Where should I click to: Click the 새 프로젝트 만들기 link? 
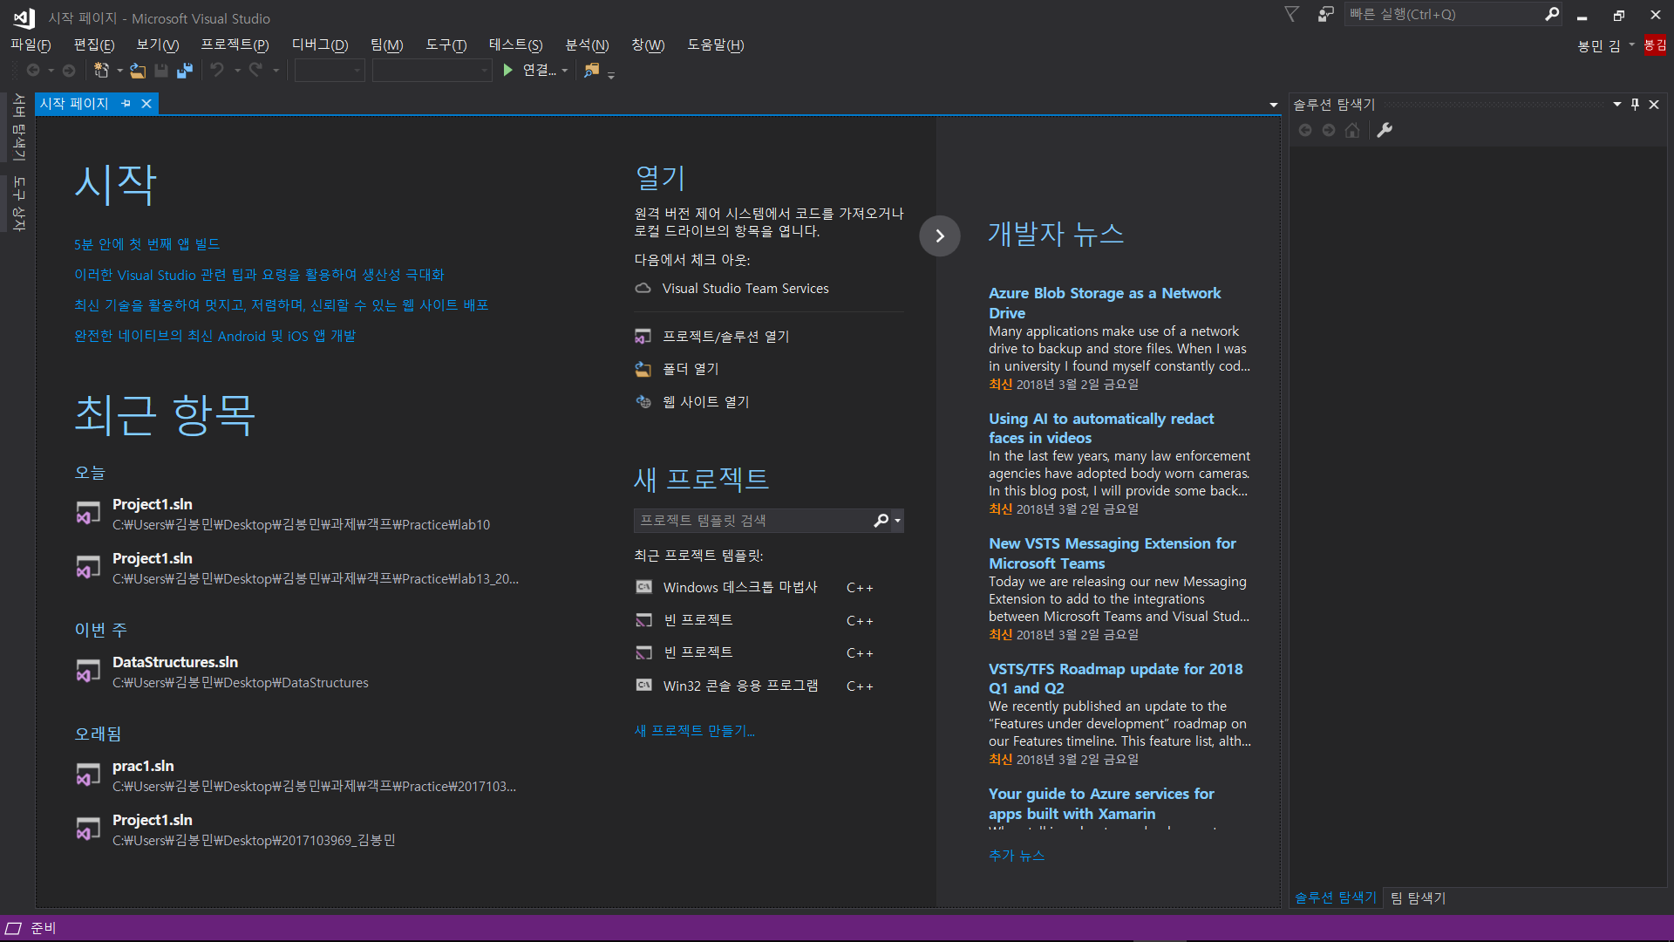694,731
